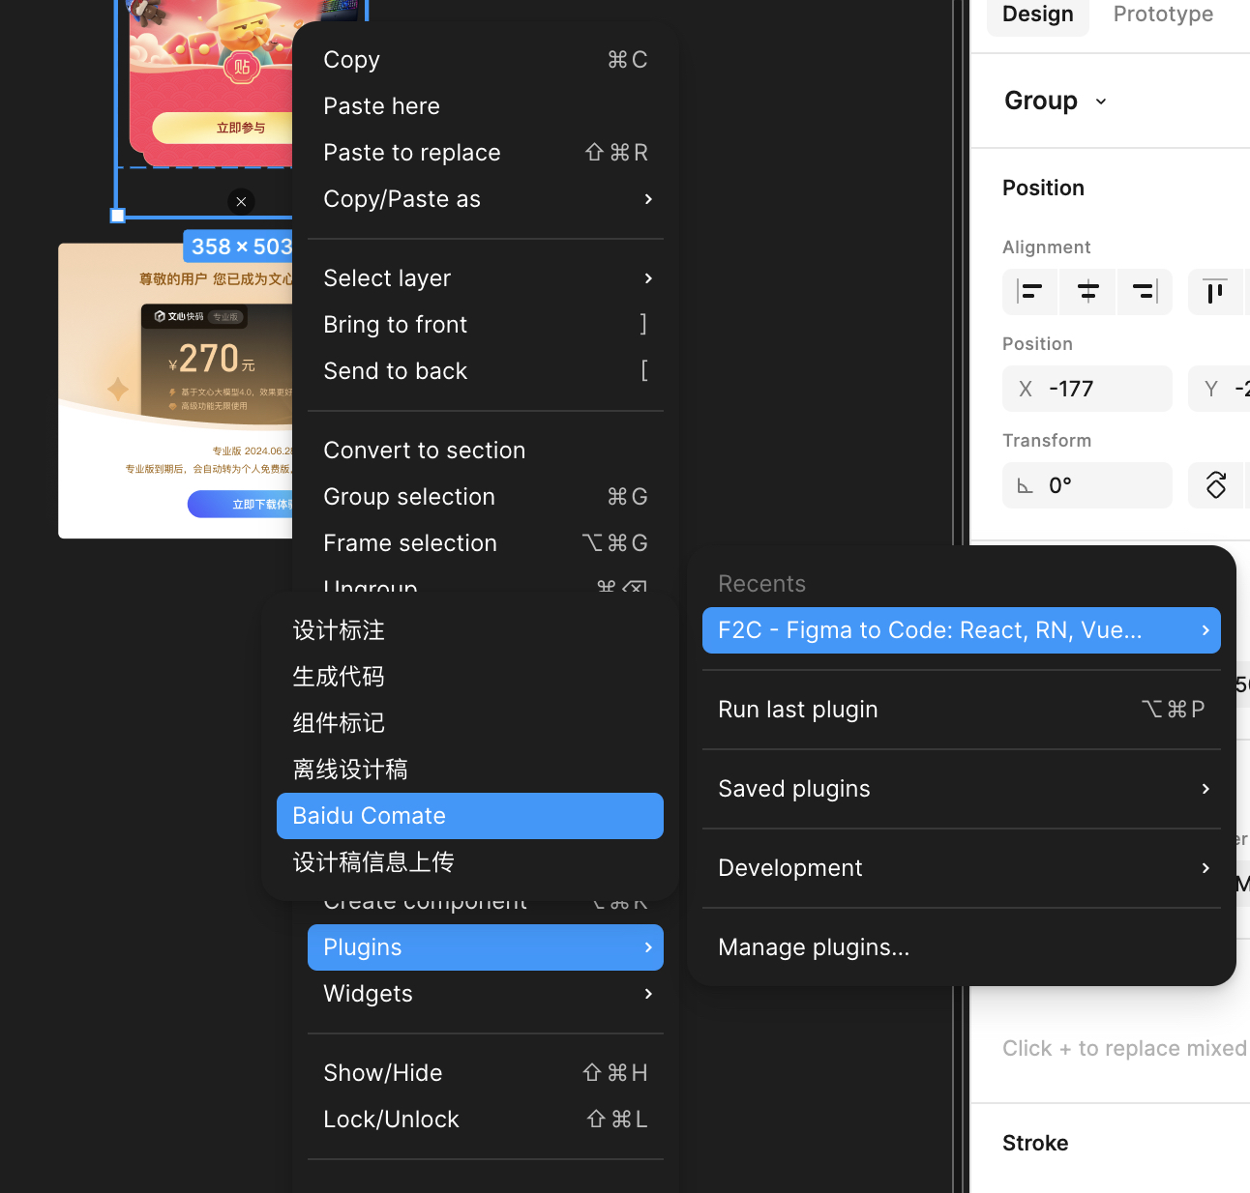Click the align right icon
The image size is (1250, 1193).
click(1145, 291)
